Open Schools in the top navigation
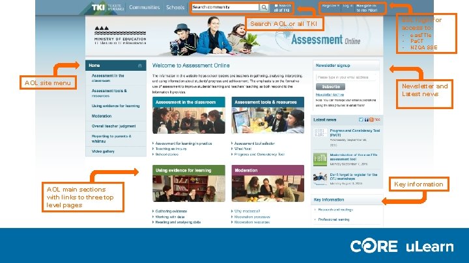Viewport: 469px width, 263px height. pyautogui.click(x=175, y=7)
